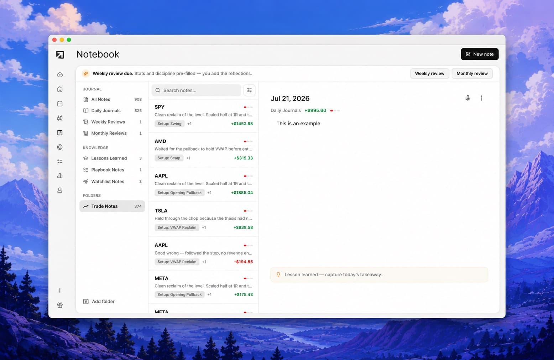Open the bar chart icon in left rail
Screen dimensions: 554x360
point(60,176)
